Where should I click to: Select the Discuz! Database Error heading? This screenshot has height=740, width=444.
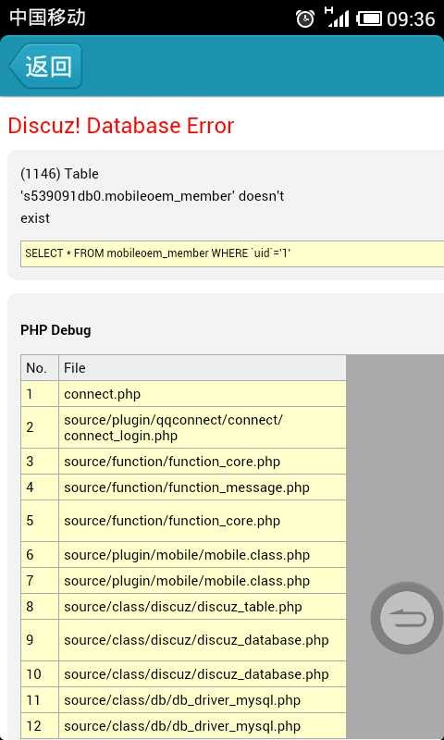(x=121, y=126)
